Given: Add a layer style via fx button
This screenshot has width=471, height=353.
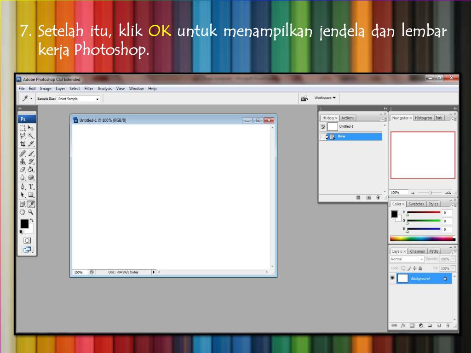Looking at the screenshot, I should point(403,325).
